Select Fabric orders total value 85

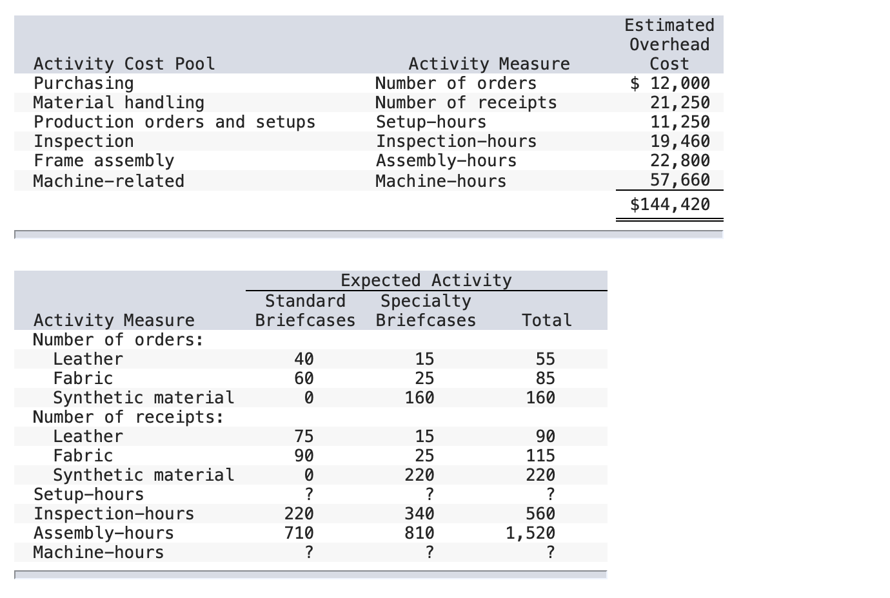546,378
